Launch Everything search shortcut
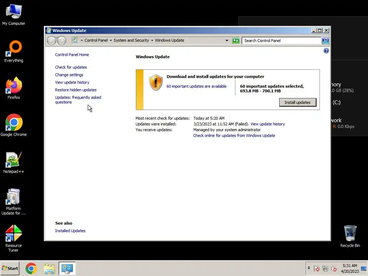The width and height of the screenshot is (368, 276). [x=14, y=51]
